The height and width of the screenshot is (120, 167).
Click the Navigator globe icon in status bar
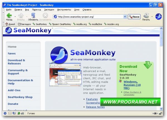(x=5, y=113)
